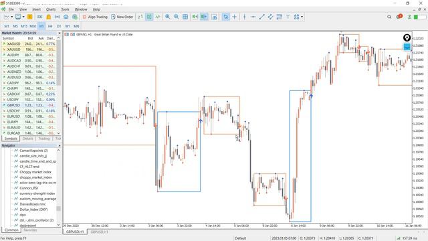Open the Help menu
The image size is (428, 241).
[x=96, y=9]
